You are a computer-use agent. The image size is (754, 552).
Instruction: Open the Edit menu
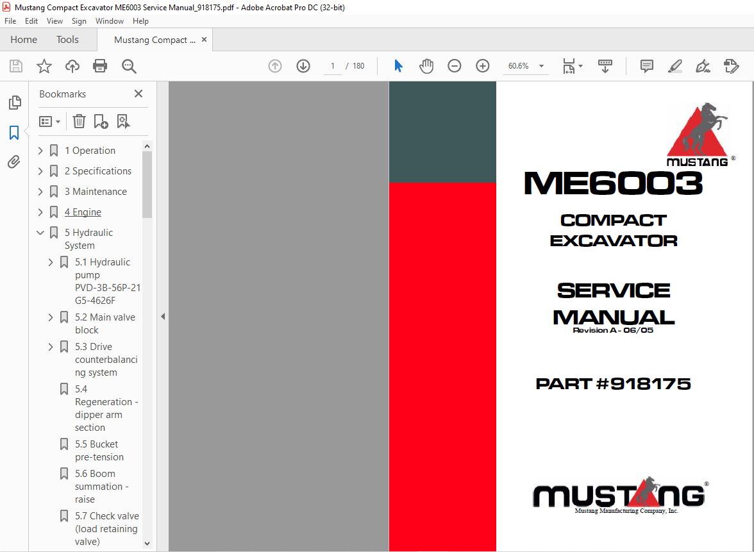(x=31, y=21)
